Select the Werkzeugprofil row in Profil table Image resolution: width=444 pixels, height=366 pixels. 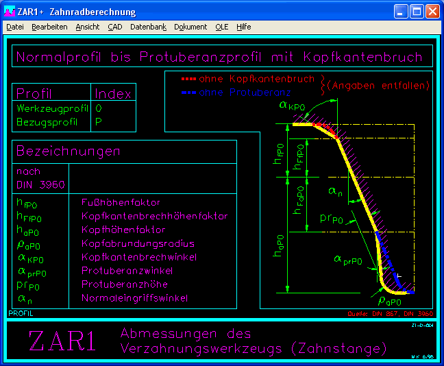click(x=51, y=108)
